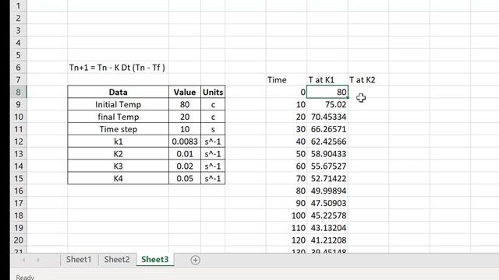499x280 pixels.
Task: Select the Time step units 's' cell
Action: click(213, 129)
